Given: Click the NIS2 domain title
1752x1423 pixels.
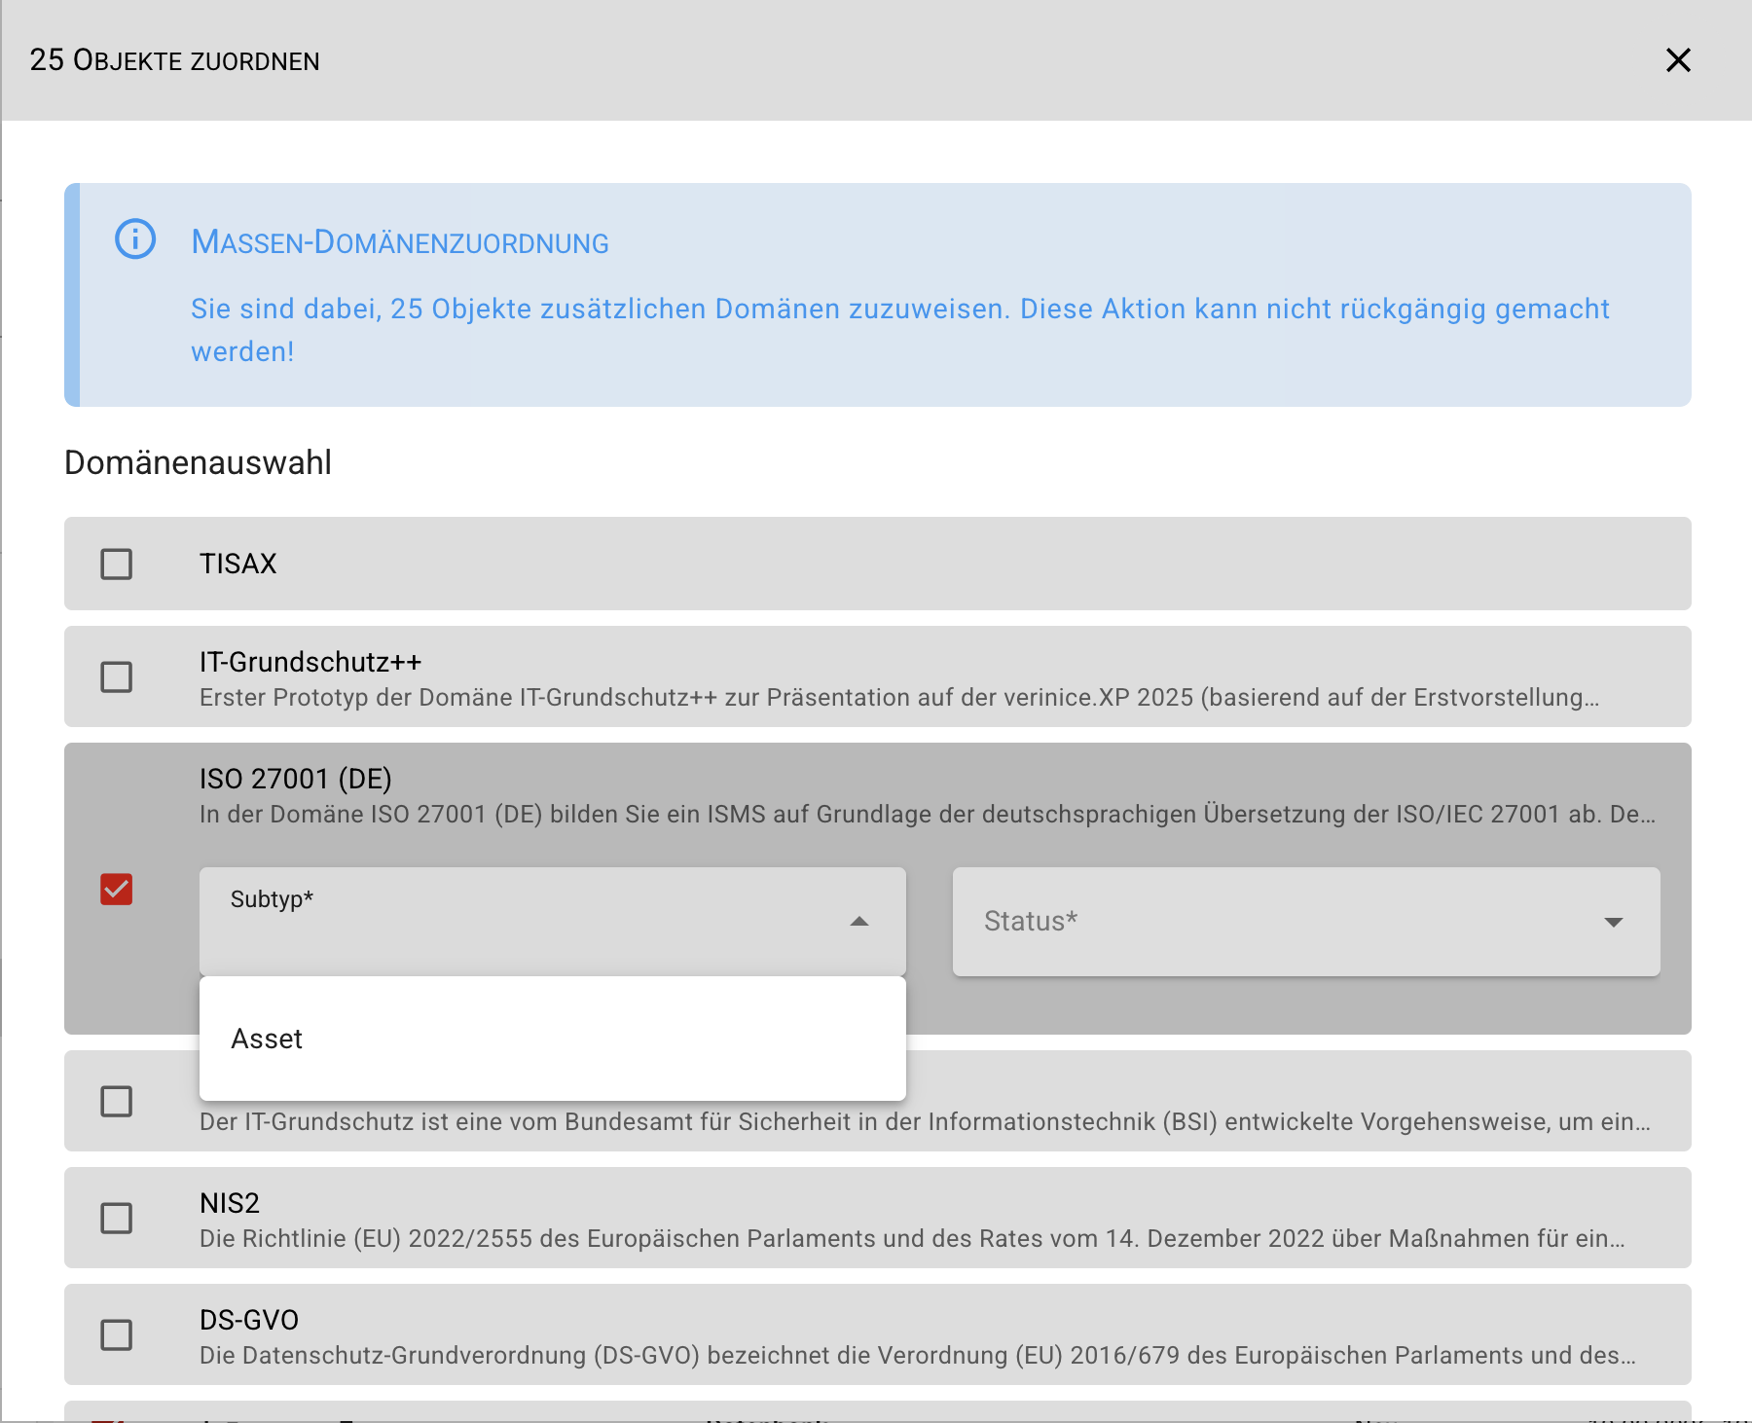Looking at the screenshot, I should 230,1203.
